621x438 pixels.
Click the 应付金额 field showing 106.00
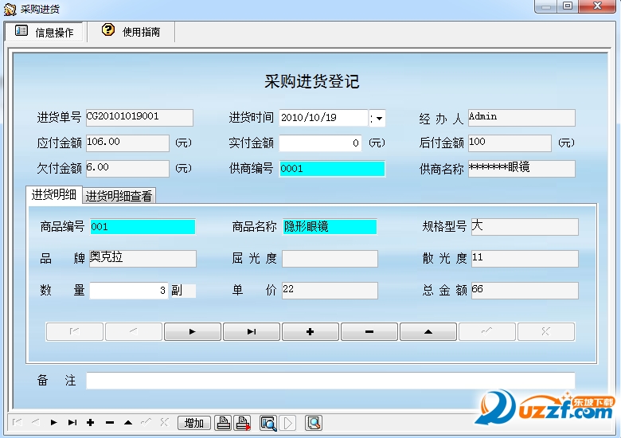pyautogui.click(x=127, y=143)
